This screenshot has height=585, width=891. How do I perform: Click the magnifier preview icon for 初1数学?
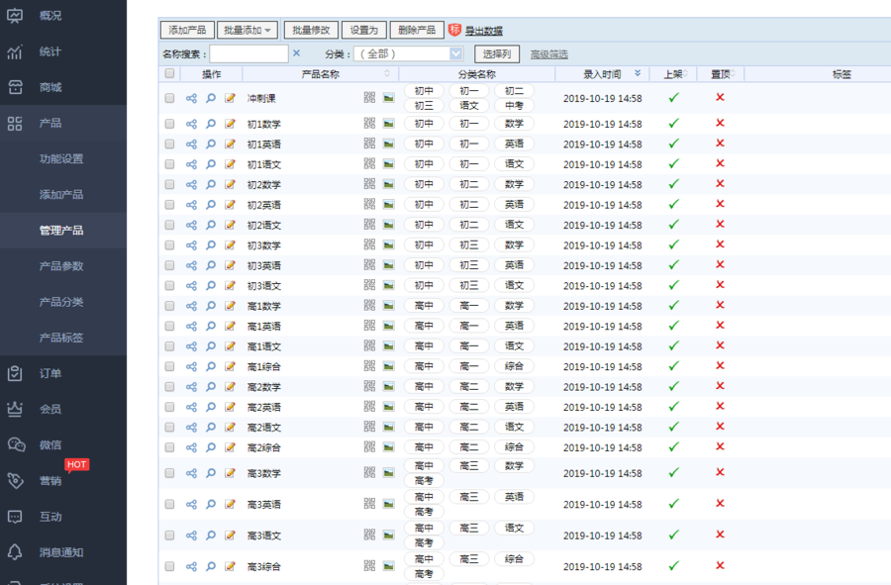(x=211, y=124)
